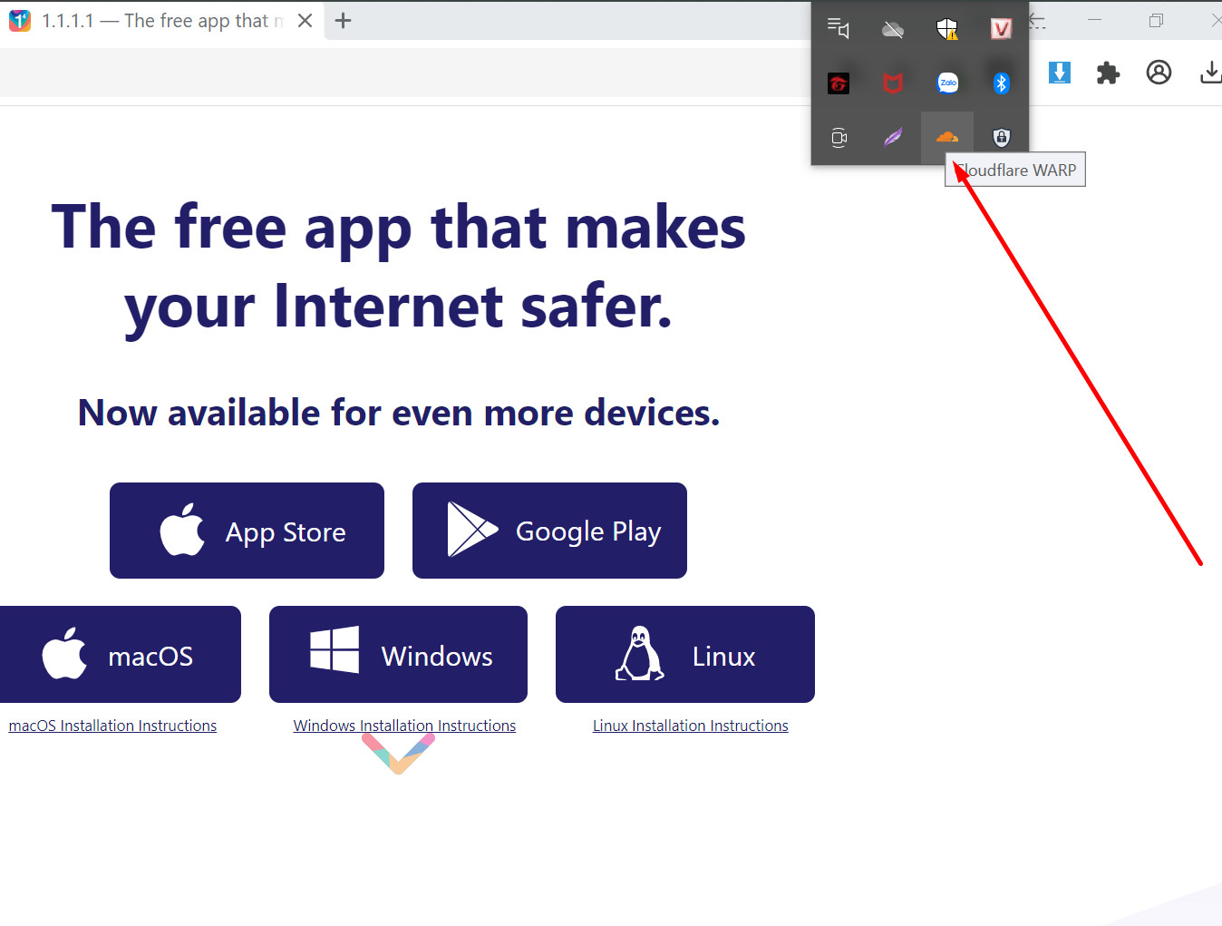The image size is (1222, 926).
Task: Click the Zalo tray icon
Action: click(947, 83)
